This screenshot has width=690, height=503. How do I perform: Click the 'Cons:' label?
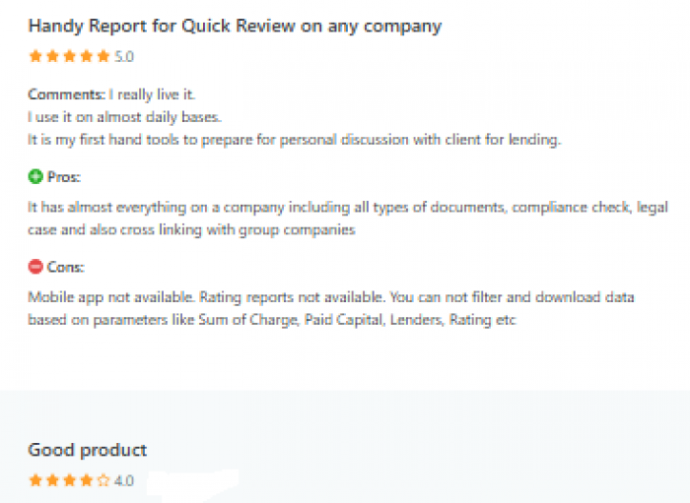pos(66,267)
